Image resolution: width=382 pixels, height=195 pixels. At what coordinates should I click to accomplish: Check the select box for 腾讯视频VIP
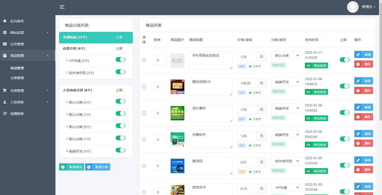(144, 86)
